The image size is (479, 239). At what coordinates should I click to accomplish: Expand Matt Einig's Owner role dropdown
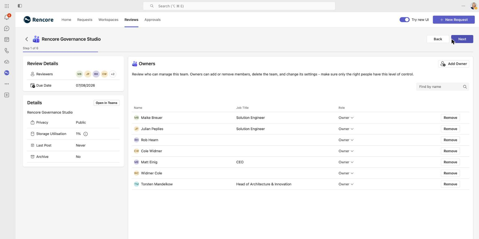(x=346, y=162)
